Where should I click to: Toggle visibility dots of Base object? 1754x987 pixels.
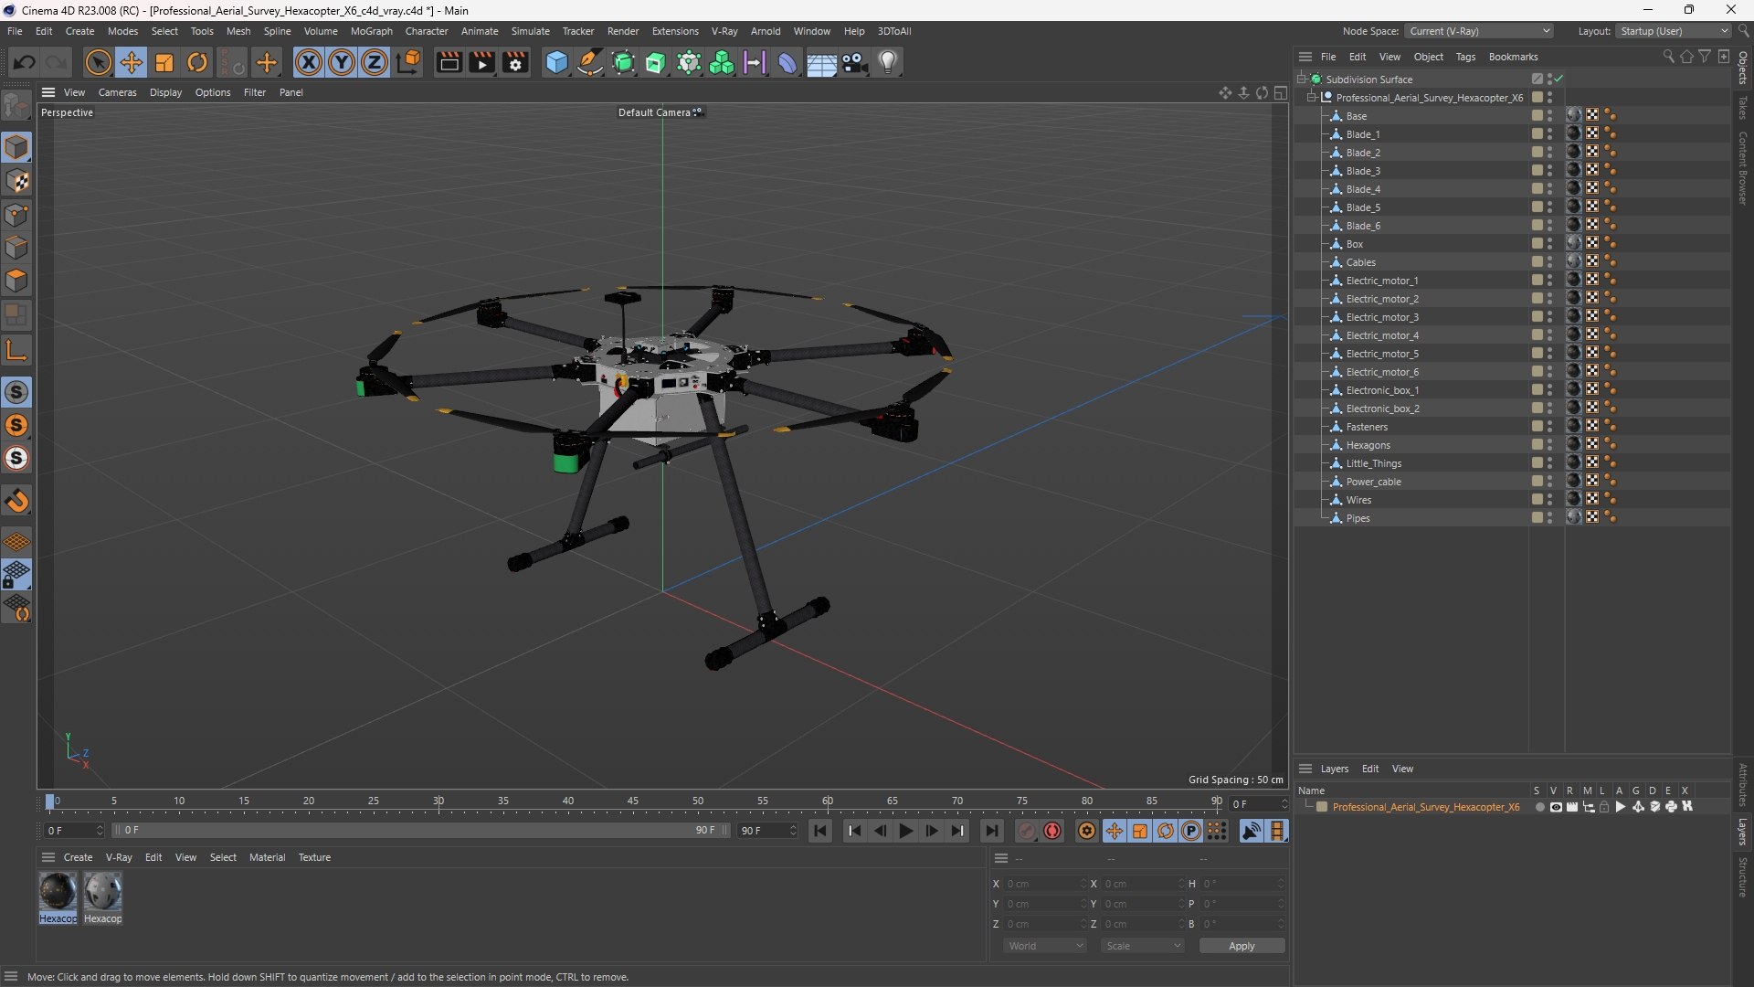(x=1549, y=116)
